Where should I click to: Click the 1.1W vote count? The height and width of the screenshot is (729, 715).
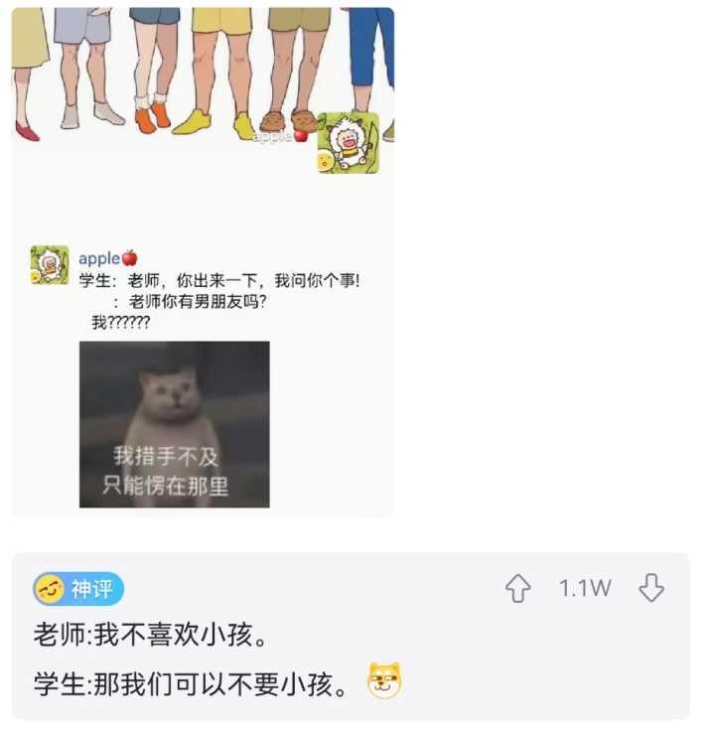click(x=585, y=589)
